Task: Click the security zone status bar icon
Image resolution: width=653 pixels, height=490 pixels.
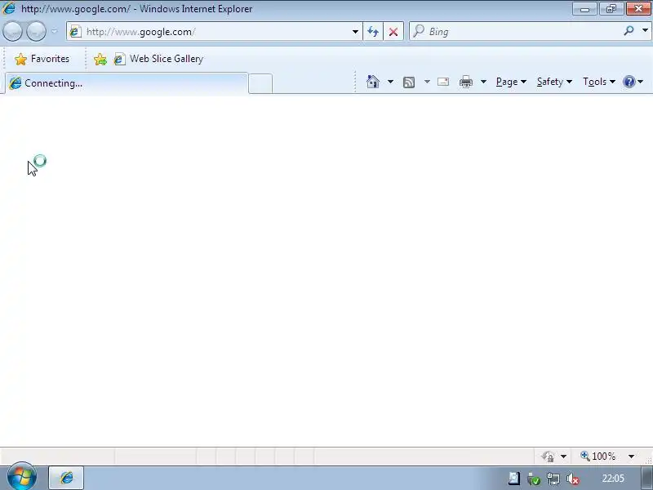Action: point(548,457)
